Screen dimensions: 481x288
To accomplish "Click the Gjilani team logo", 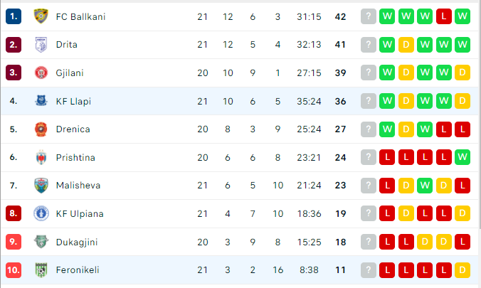I will 41,73.
